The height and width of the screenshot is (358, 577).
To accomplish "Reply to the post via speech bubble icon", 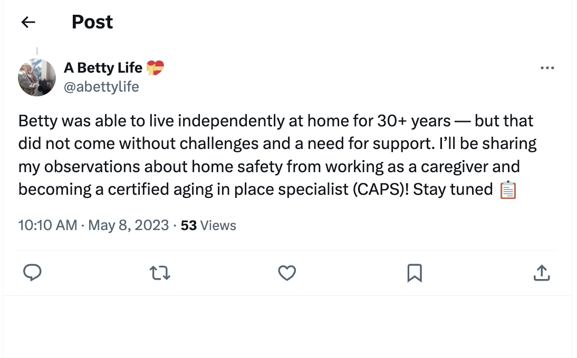I will point(33,273).
